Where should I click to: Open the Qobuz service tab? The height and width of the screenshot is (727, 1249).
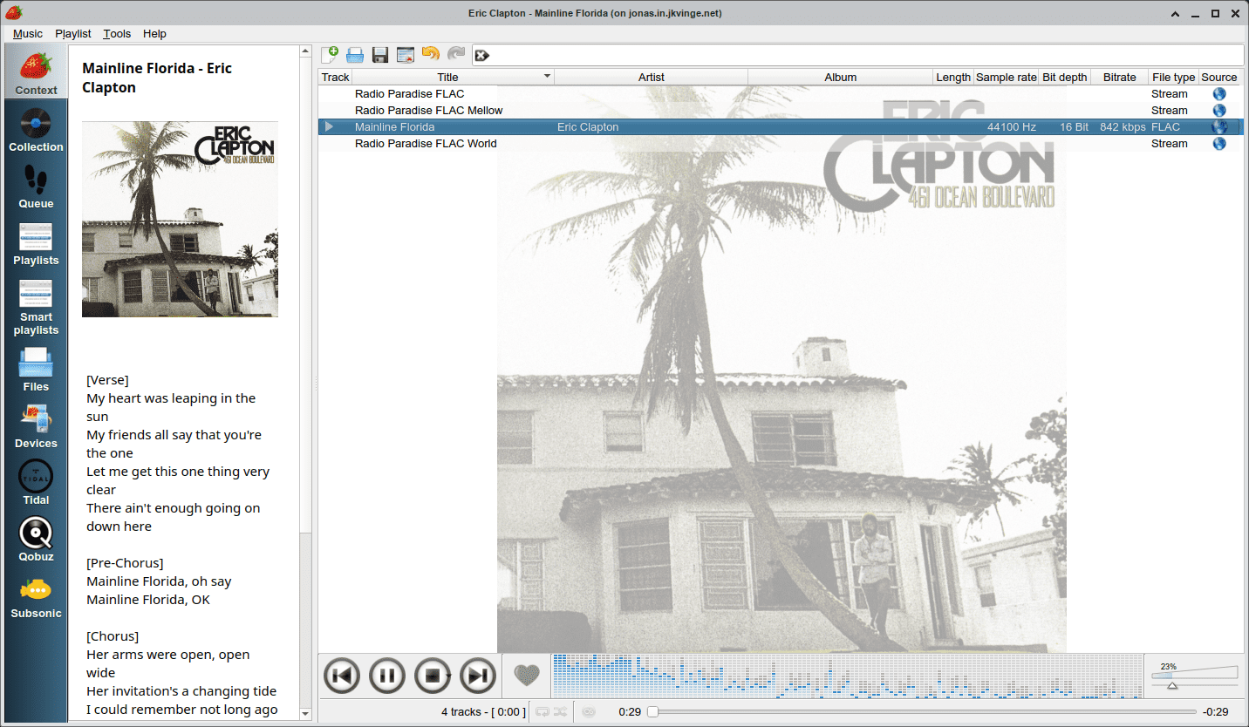[36, 539]
